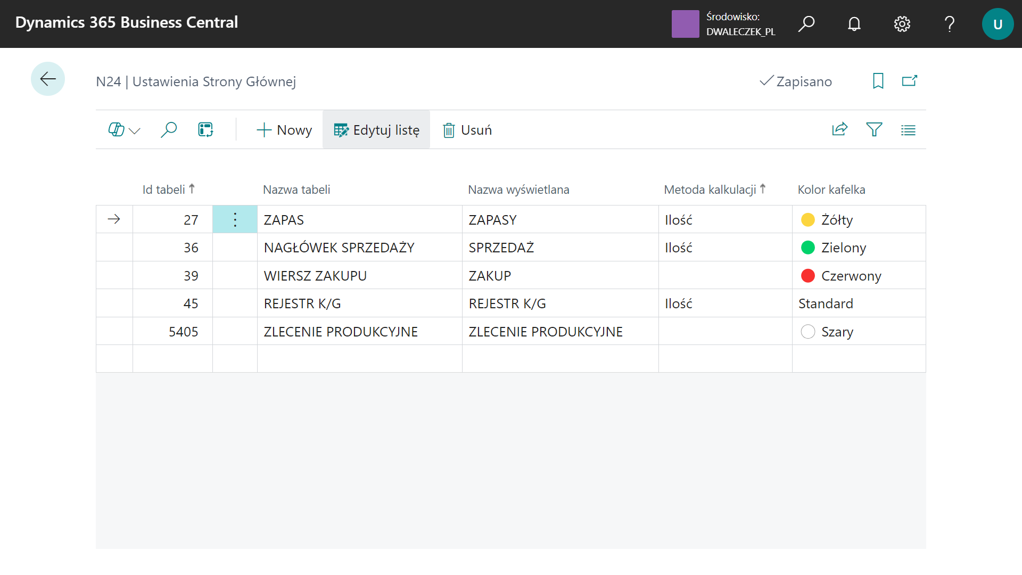Click ZAPASY display name cell
This screenshot has width=1022, height=575.
[560, 219]
